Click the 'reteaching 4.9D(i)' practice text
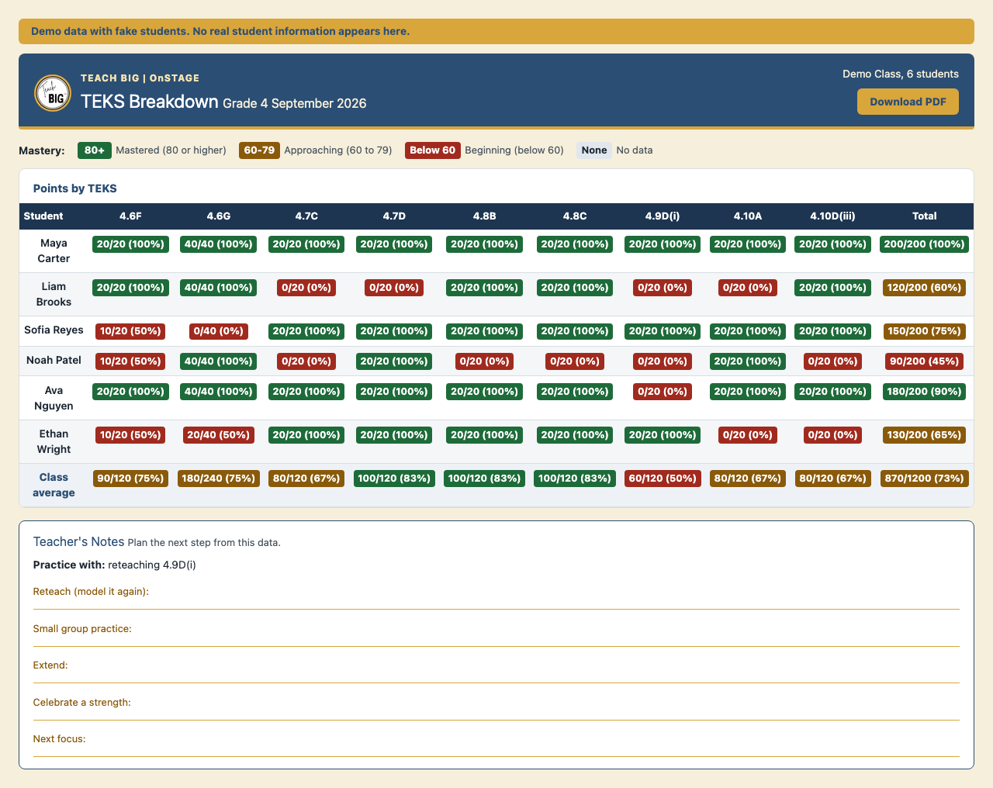Viewport: 993px width, 788px height. (x=152, y=565)
